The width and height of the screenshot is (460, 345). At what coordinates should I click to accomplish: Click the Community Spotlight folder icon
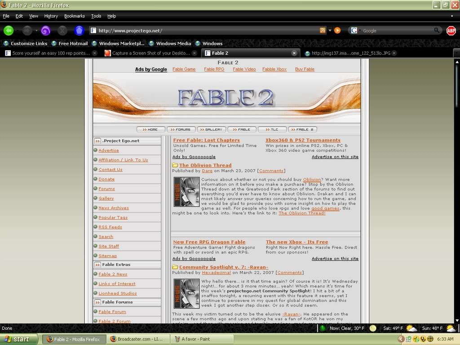click(x=175, y=267)
